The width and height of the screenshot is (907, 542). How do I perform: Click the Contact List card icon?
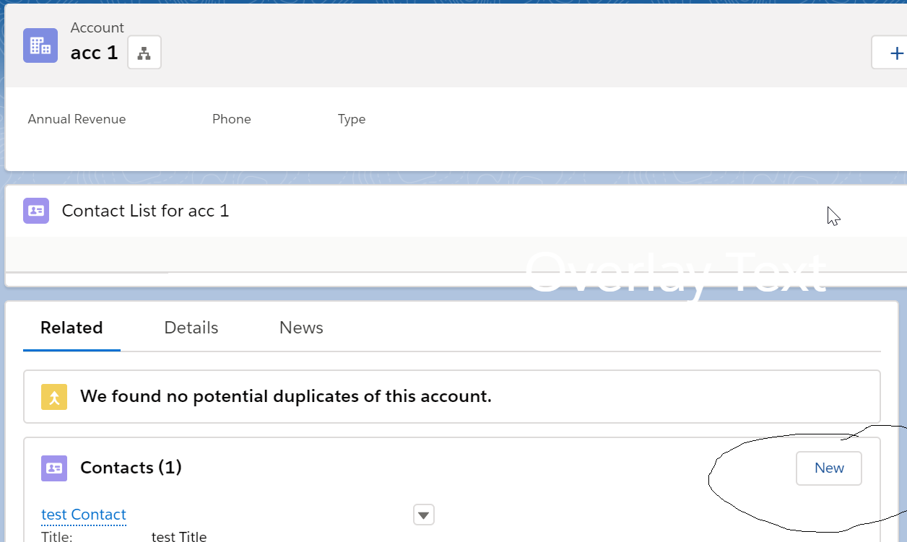click(x=36, y=211)
